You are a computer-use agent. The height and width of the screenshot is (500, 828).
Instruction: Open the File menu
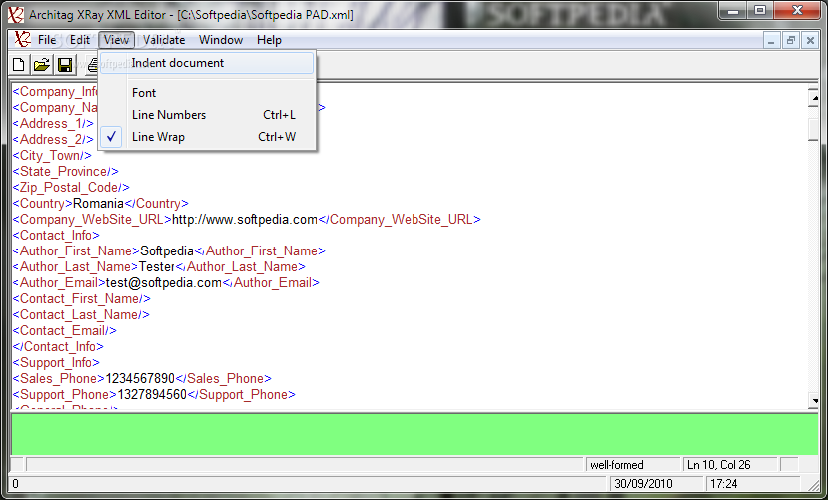coord(47,40)
